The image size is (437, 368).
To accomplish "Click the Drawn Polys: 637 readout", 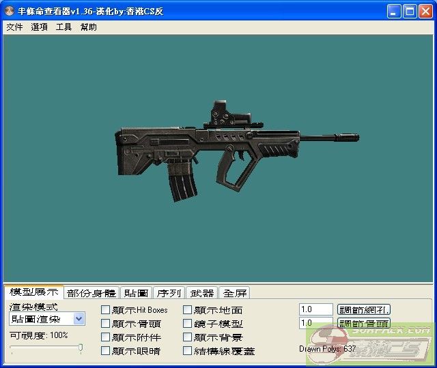I will 328,349.
